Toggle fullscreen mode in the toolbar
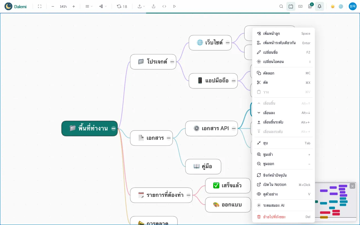The height and width of the screenshot is (225, 360). pyautogui.click(x=40, y=6)
